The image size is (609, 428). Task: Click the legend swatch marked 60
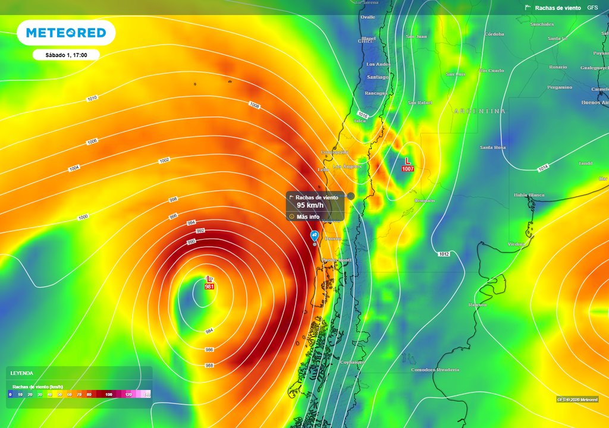[69, 395]
